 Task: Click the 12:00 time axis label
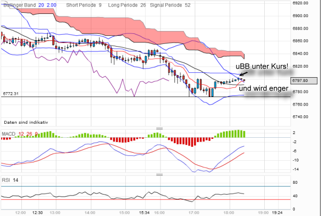tap(21, 212)
